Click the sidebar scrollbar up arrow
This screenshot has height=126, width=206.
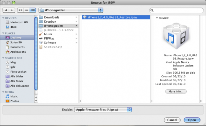point(36,97)
